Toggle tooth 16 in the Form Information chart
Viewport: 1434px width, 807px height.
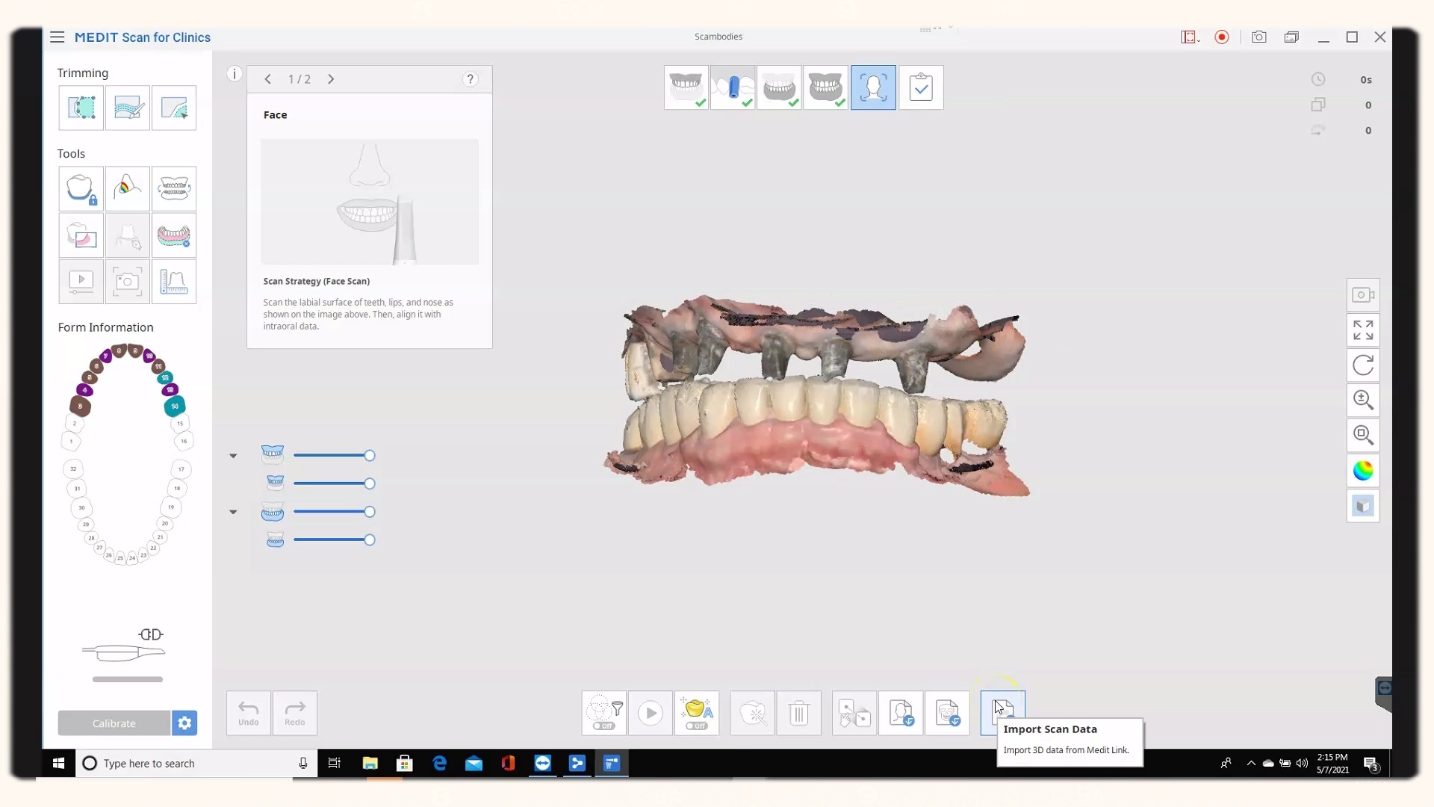coord(184,441)
